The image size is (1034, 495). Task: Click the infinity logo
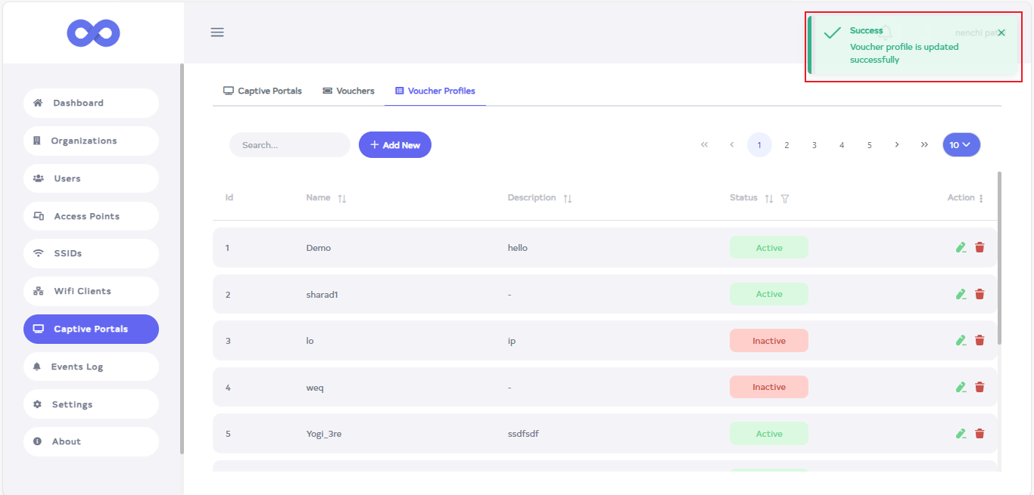(93, 32)
